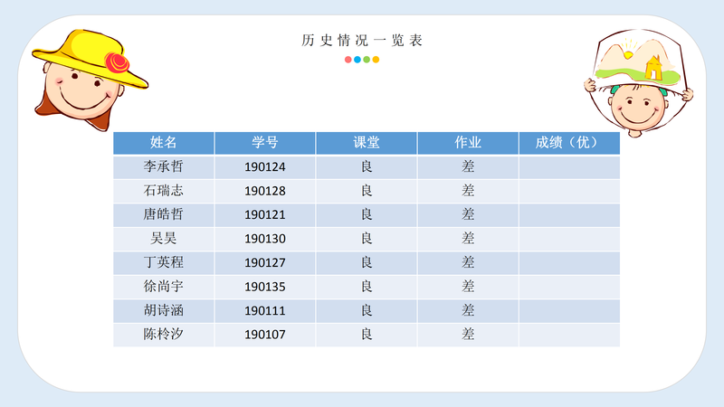Click the name cell 吴昊
This screenshot has width=724, height=407.
coord(164,239)
